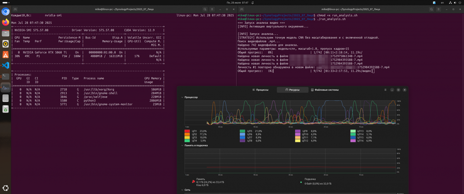
Task: Open Visual Studio Code from the dock
Action: (x=5, y=65)
